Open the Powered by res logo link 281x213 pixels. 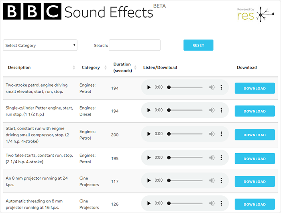pyautogui.click(x=255, y=14)
